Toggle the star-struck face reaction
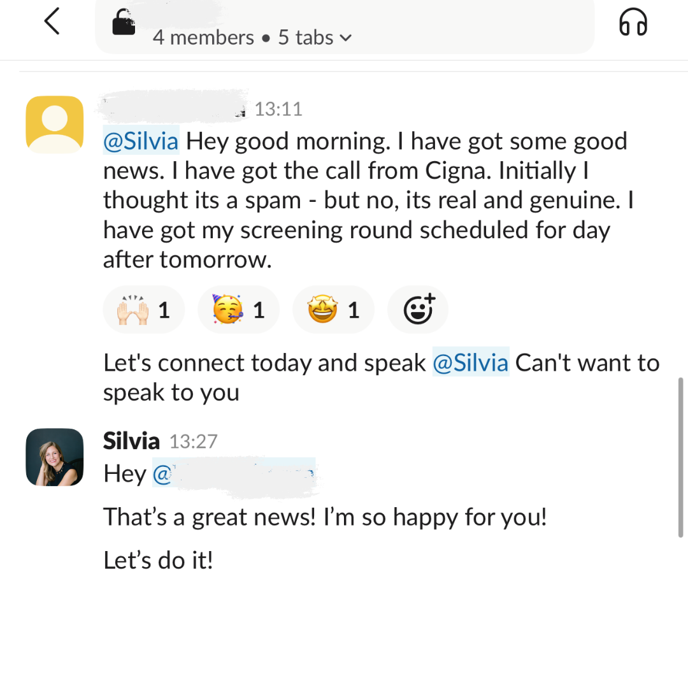The image size is (688, 688). (333, 310)
